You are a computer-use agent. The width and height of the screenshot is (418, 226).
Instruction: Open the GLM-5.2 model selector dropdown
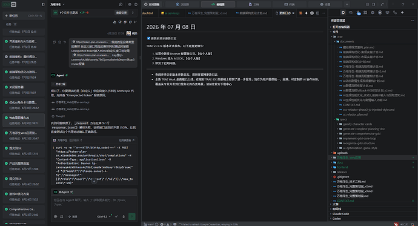104,217
